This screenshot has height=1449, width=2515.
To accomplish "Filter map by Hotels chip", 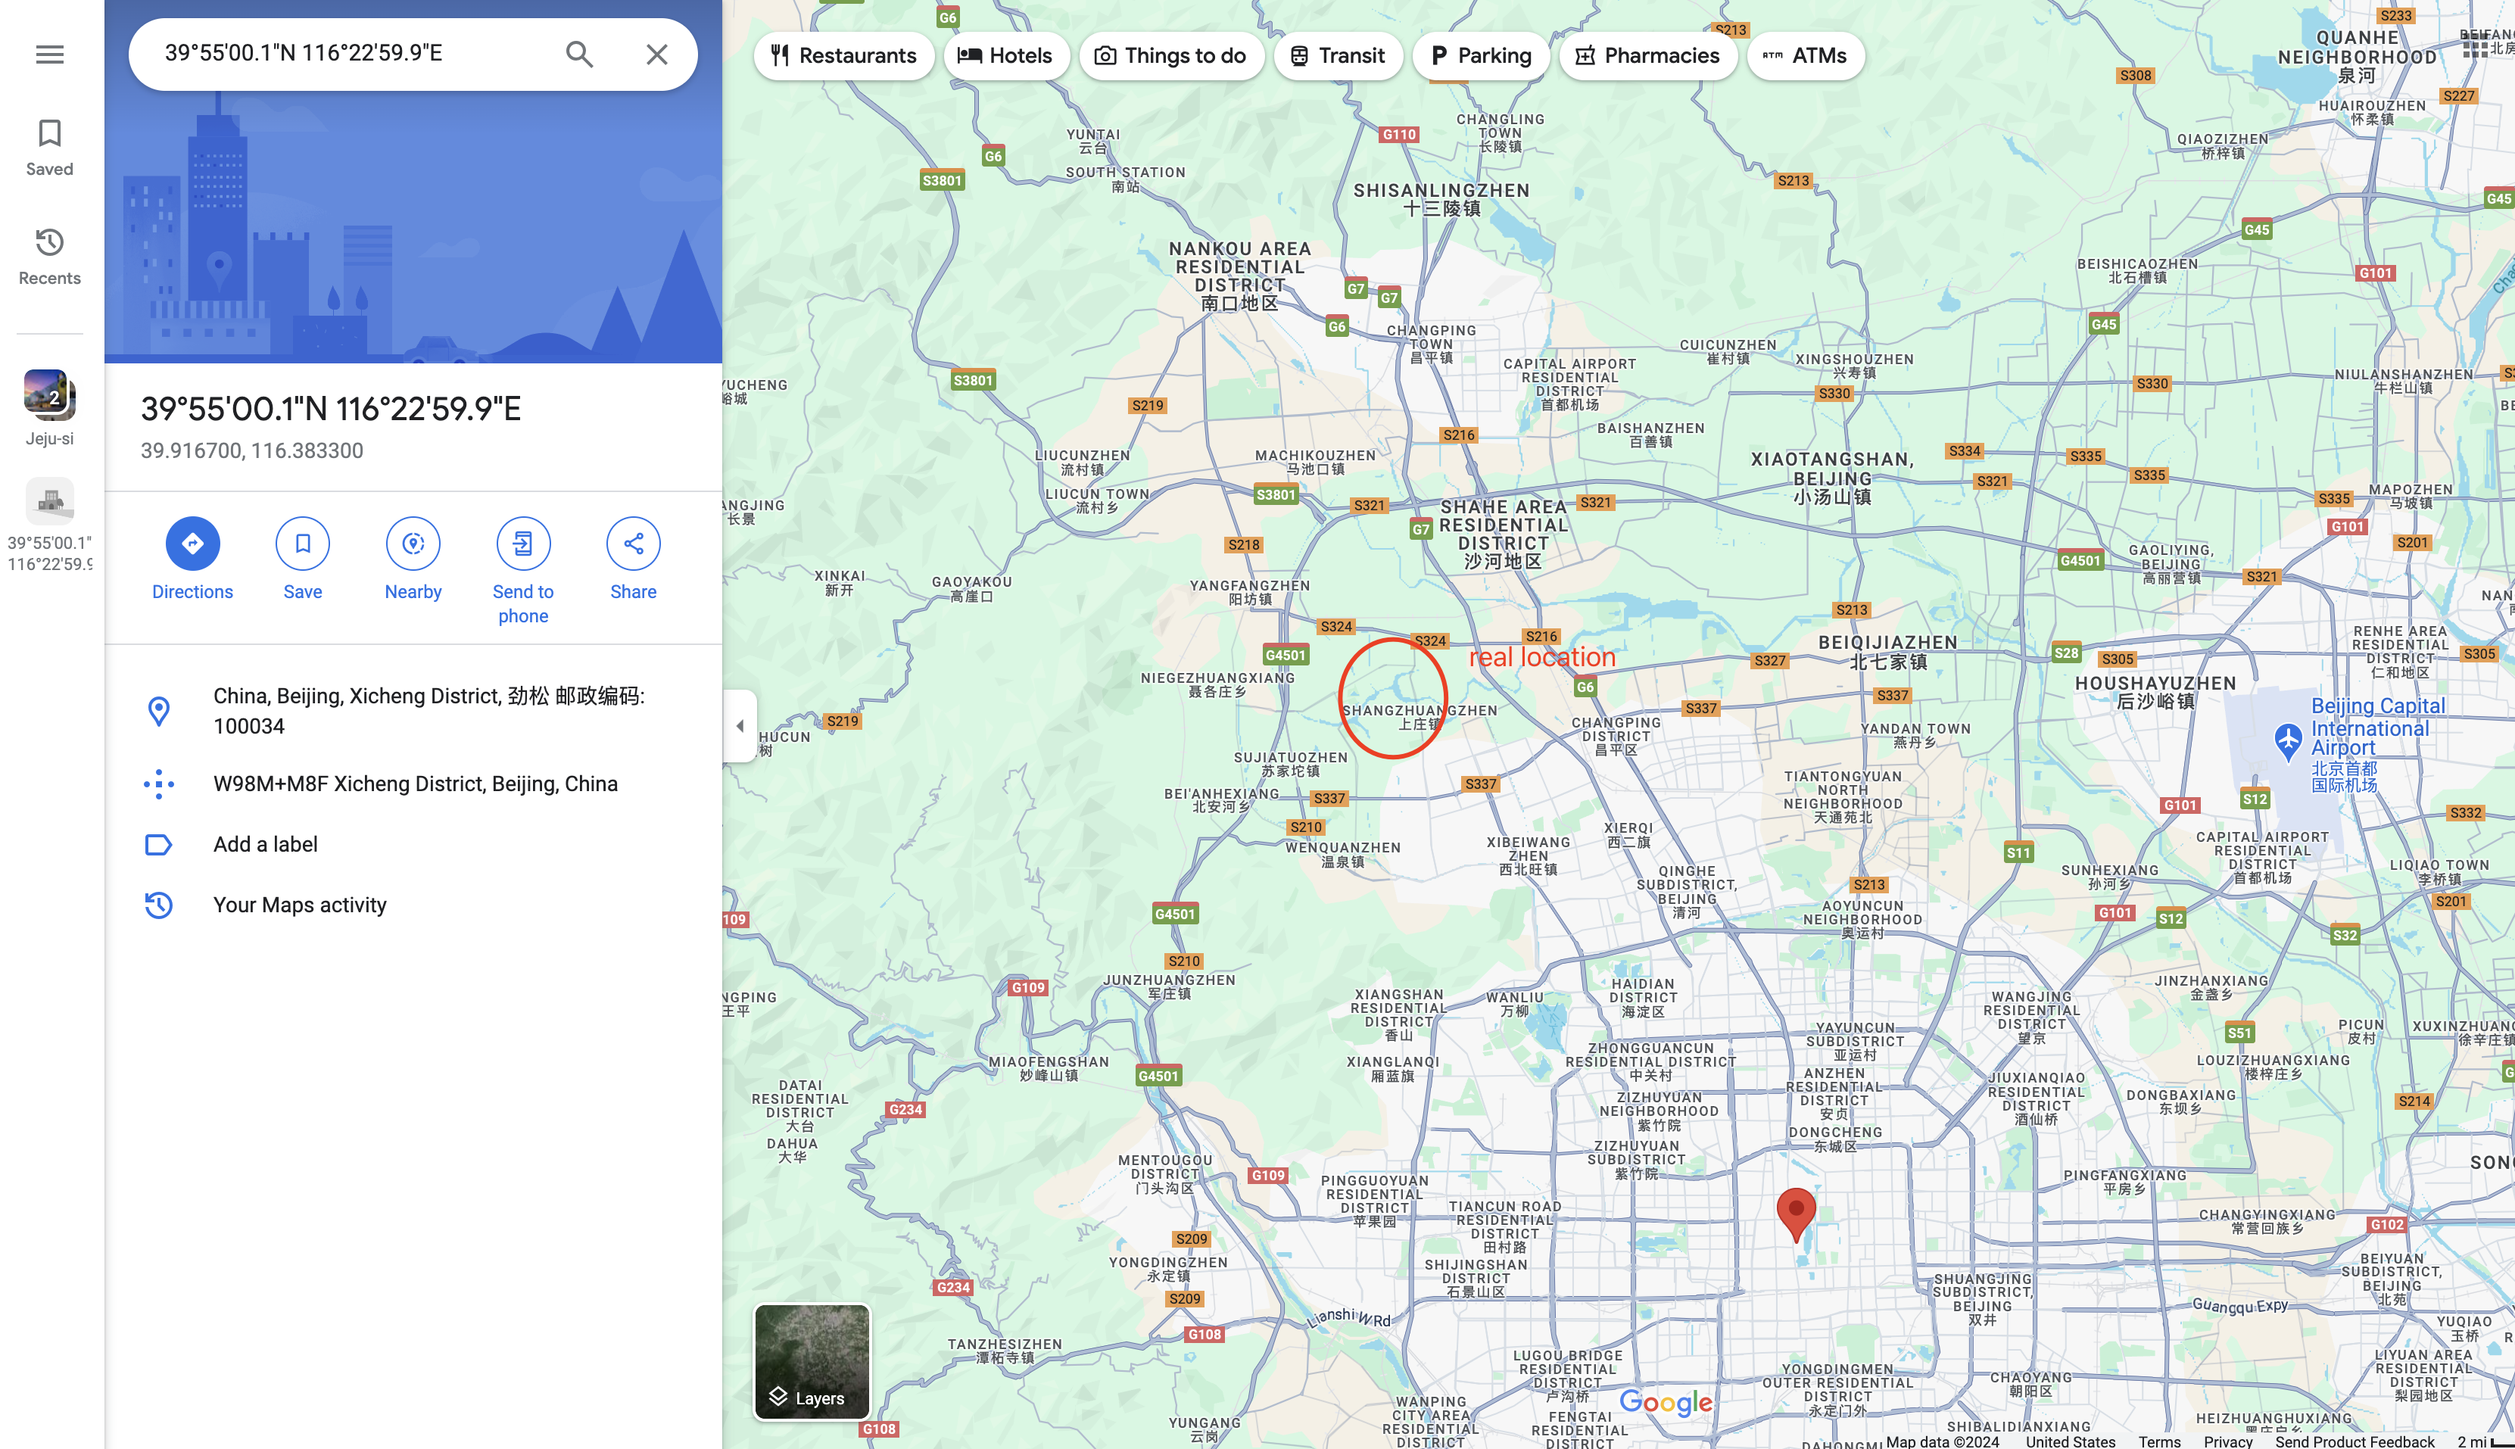I will 1005,56.
